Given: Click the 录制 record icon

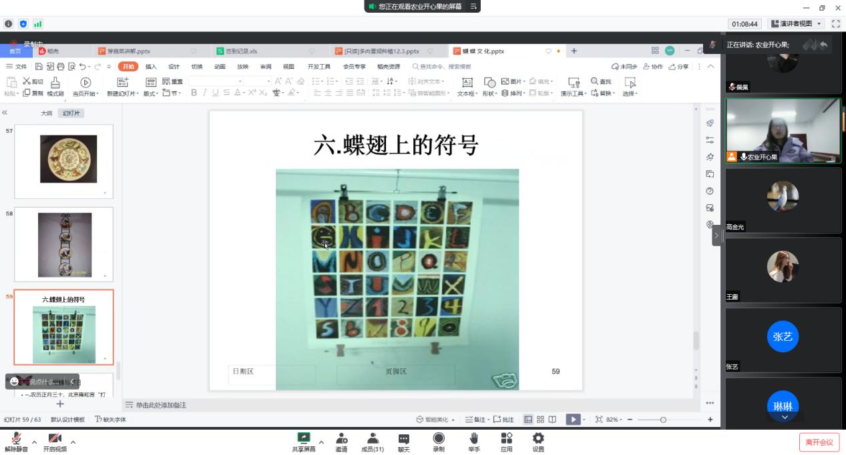Looking at the screenshot, I should (x=439, y=441).
